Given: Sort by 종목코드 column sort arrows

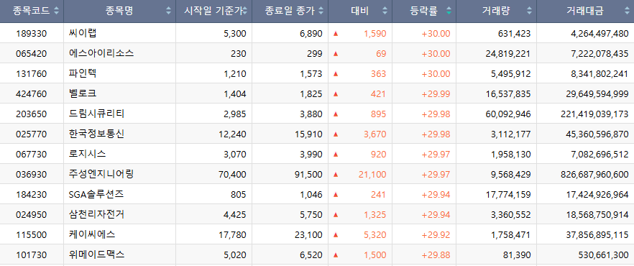Looking at the screenshot, I should point(56,12).
